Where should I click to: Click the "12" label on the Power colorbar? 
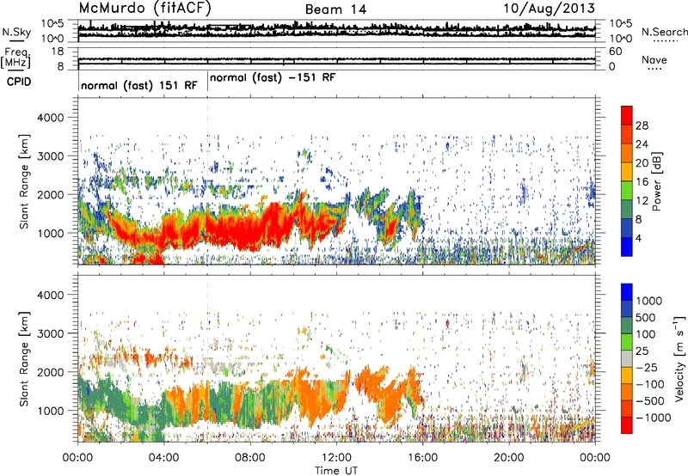pyautogui.click(x=642, y=201)
